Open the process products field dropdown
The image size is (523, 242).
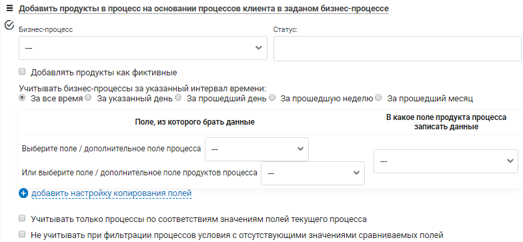click(x=313, y=173)
